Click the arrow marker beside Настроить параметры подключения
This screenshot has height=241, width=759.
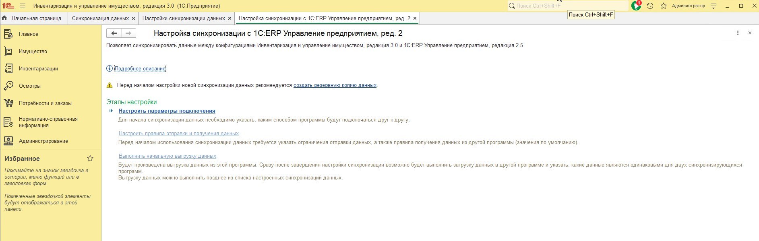pos(111,111)
